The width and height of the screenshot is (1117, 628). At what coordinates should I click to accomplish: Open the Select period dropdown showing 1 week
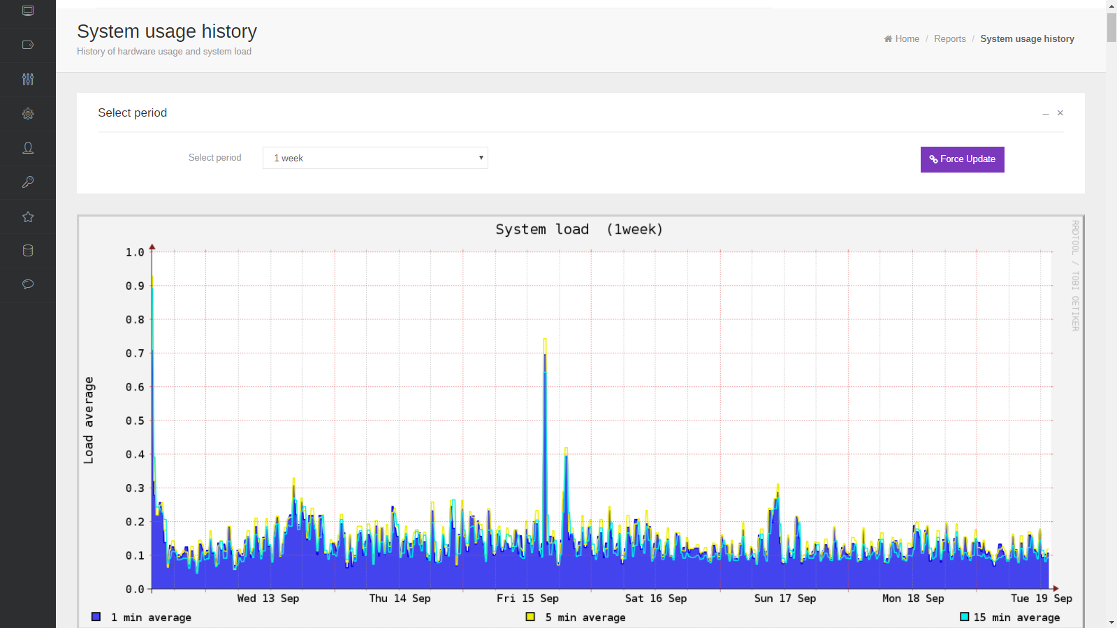click(x=375, y=158)
